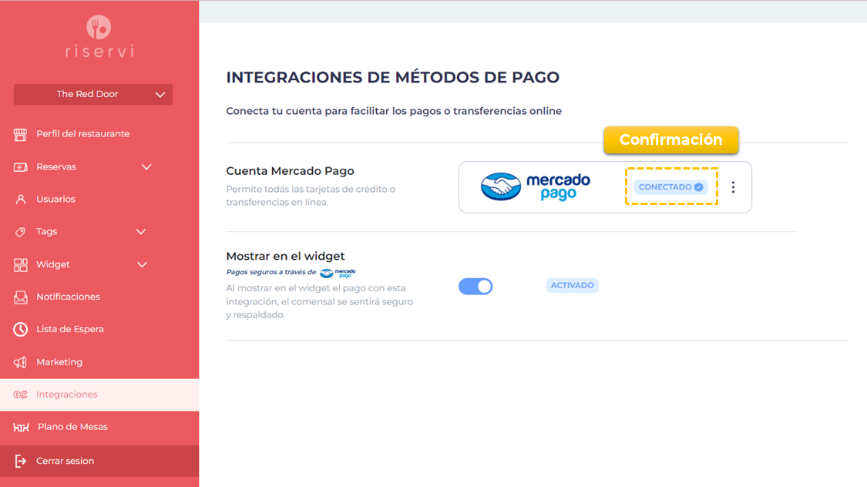
Task: Select the Integraciones menu item
Action: click(x=99, y=395)
